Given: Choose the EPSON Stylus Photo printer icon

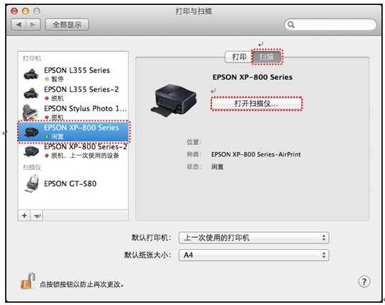Looking at the screenshot, I should click(x=30, y=113).
